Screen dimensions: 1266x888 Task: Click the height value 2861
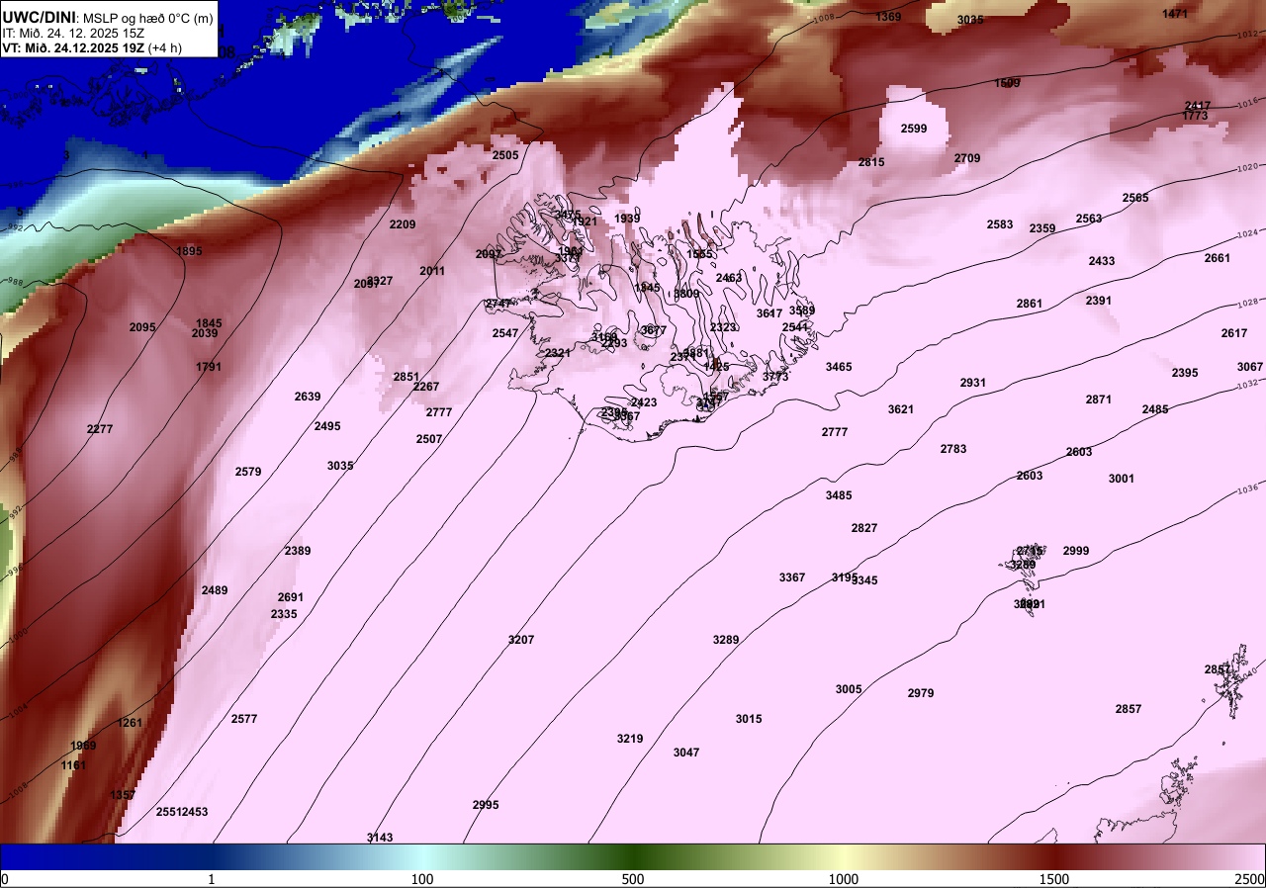point(1030,304)
